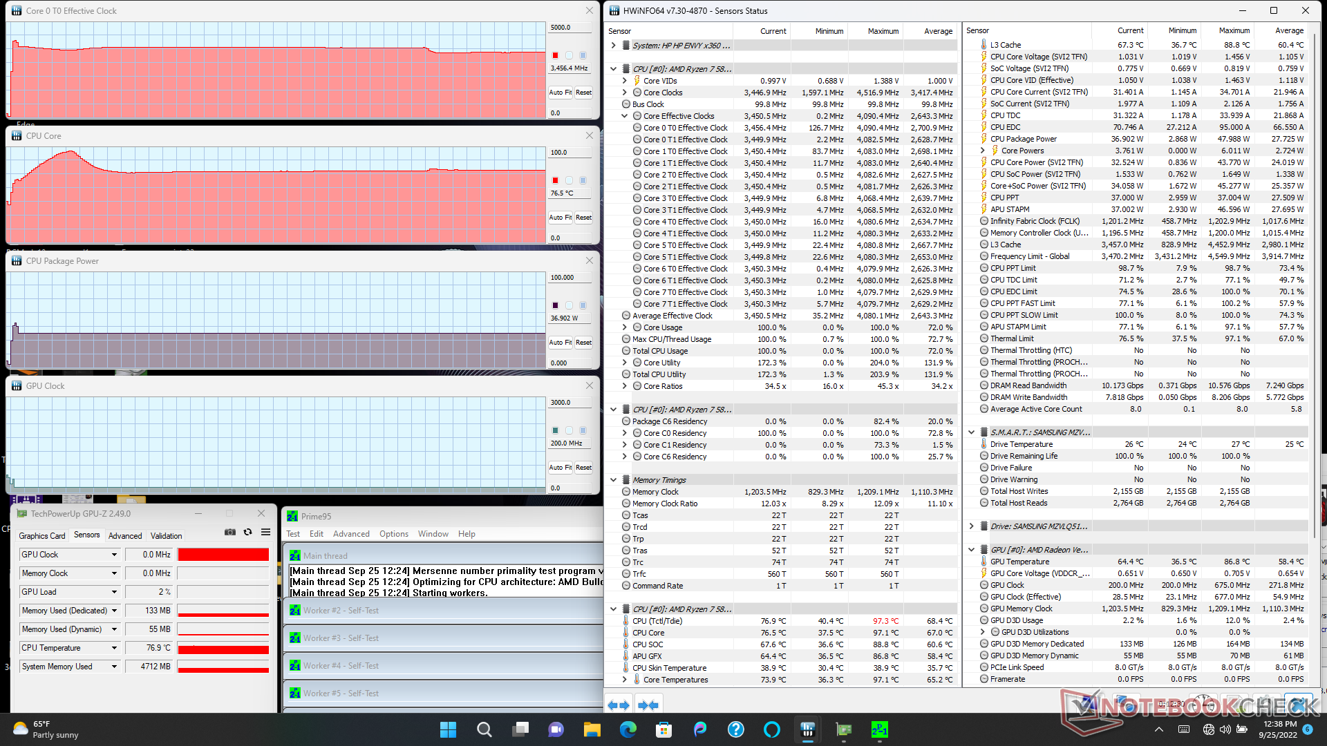This screenshot has height=746, width=1327.
Task: Click HWiNFO collapse-columns inward arrows button
Action: [x=648, y=705]
